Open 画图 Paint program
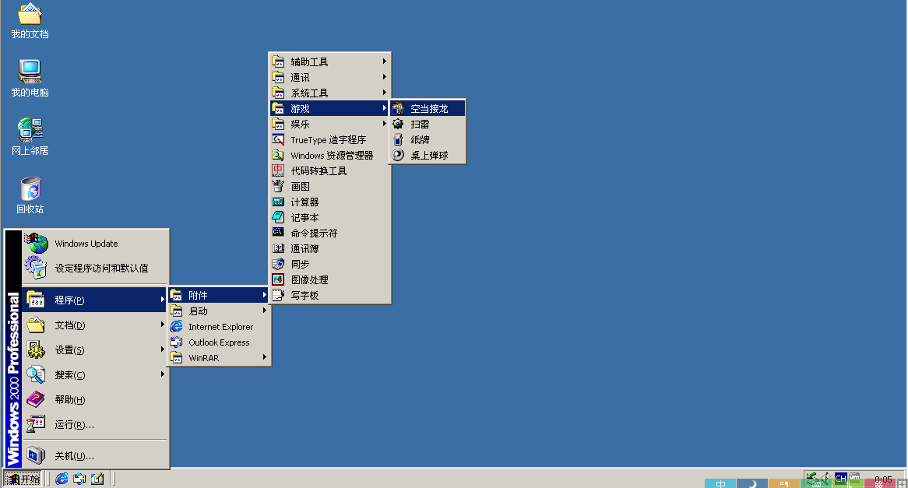 tap(330, 186)
